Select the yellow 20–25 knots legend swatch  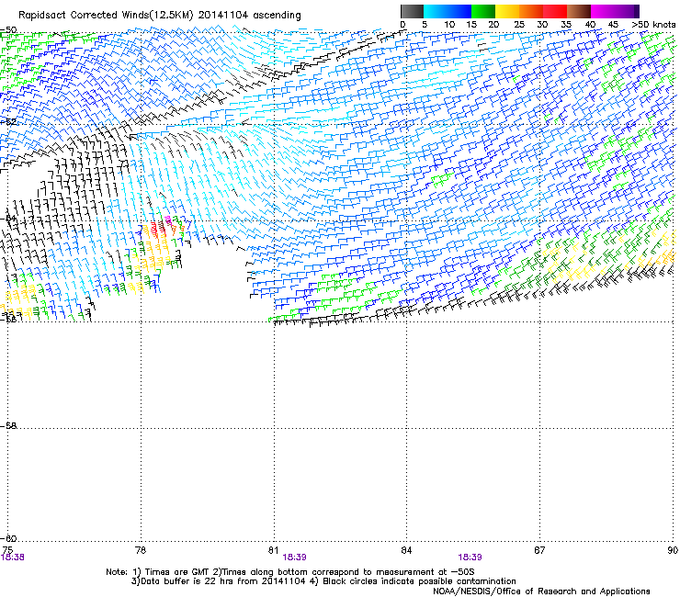pos(507,11)
